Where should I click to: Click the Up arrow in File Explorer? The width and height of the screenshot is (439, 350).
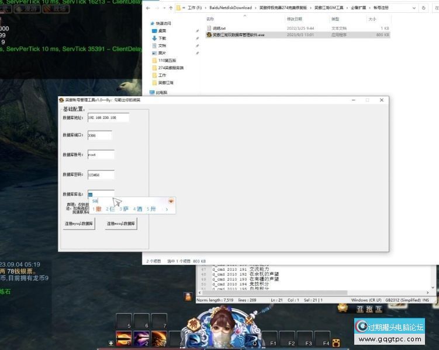click(171, 8)
